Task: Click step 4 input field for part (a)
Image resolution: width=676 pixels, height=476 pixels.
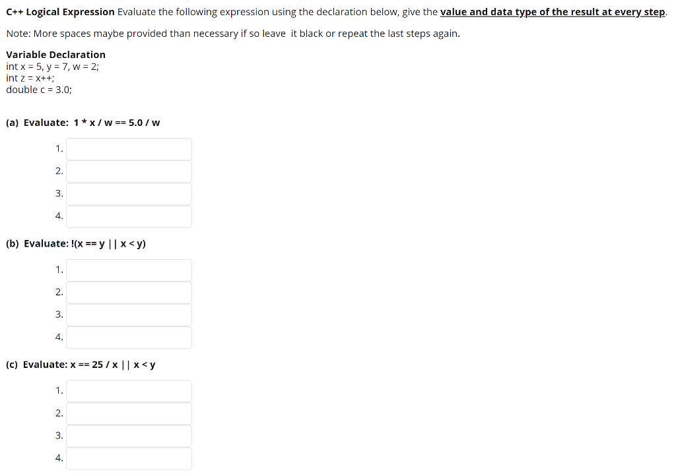Action: [x=129, y=216]
